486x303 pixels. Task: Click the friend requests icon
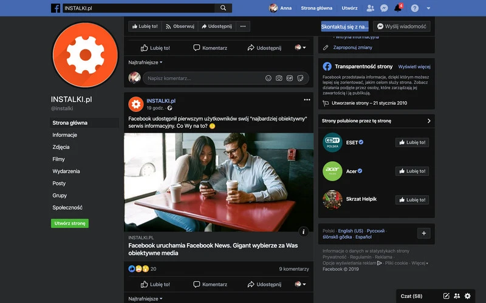pyautogui.click(x=371, y=8)
